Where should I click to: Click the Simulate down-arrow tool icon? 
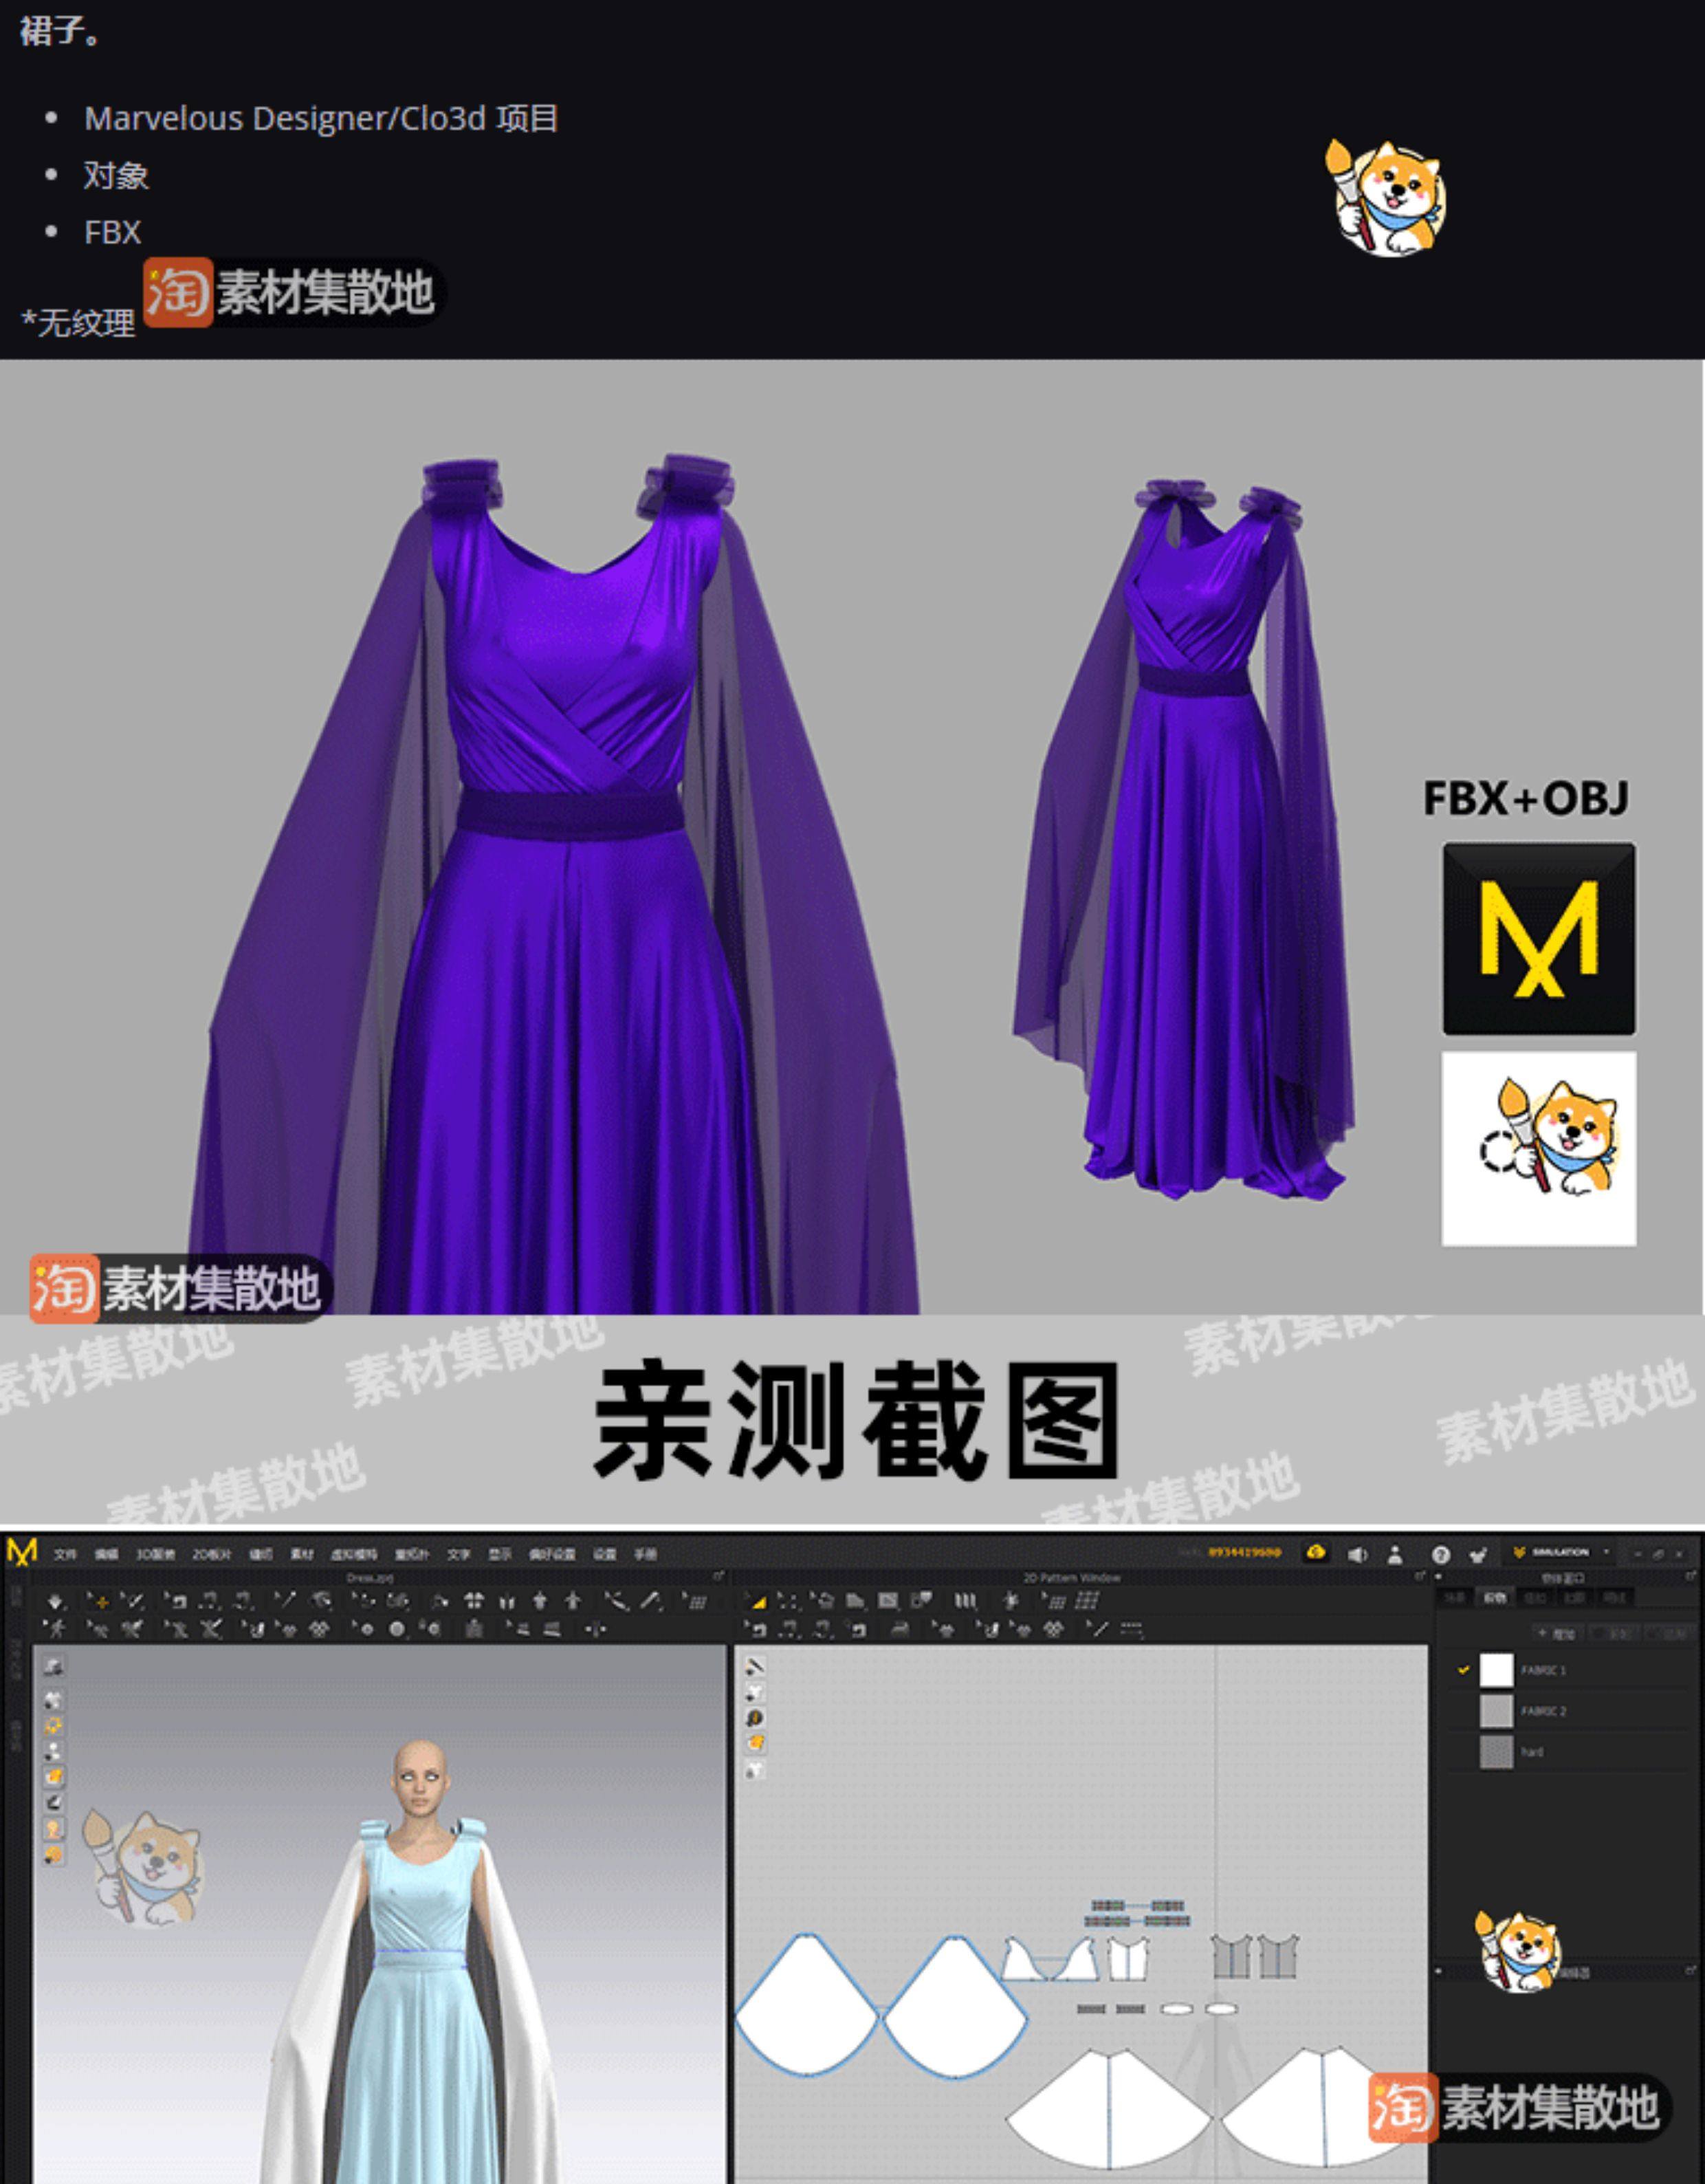pos(55,1602)
